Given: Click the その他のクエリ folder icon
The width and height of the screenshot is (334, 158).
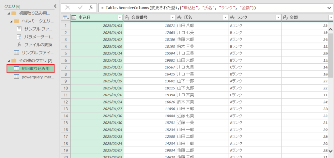Looking at the screenshot, I should click(x=14, y=61).
